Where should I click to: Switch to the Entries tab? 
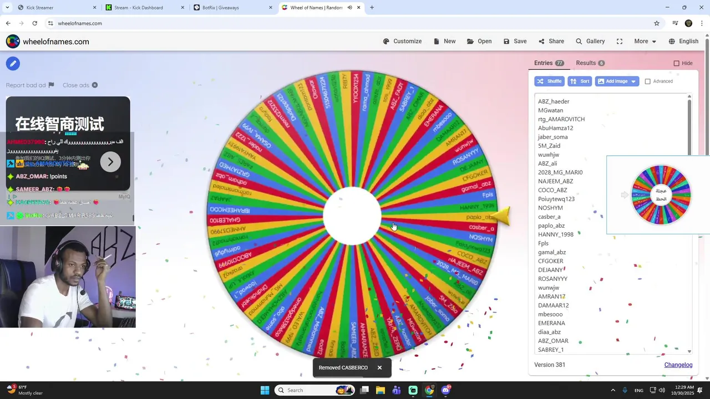pyautogui.click(x=549, y=63)
